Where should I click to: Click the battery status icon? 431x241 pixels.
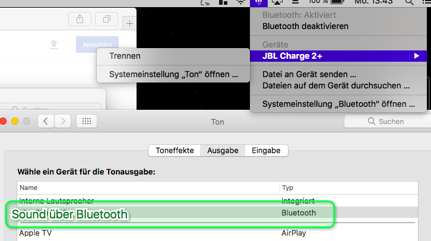click(x=337, y=2)
